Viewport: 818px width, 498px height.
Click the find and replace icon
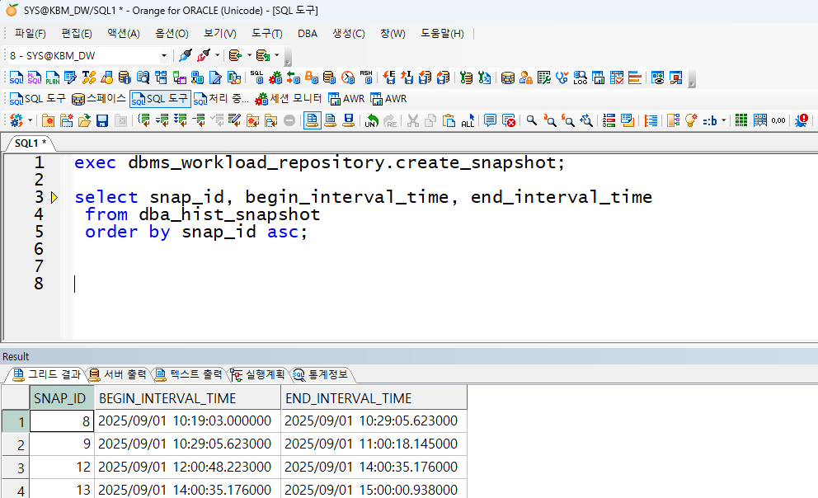586,121
